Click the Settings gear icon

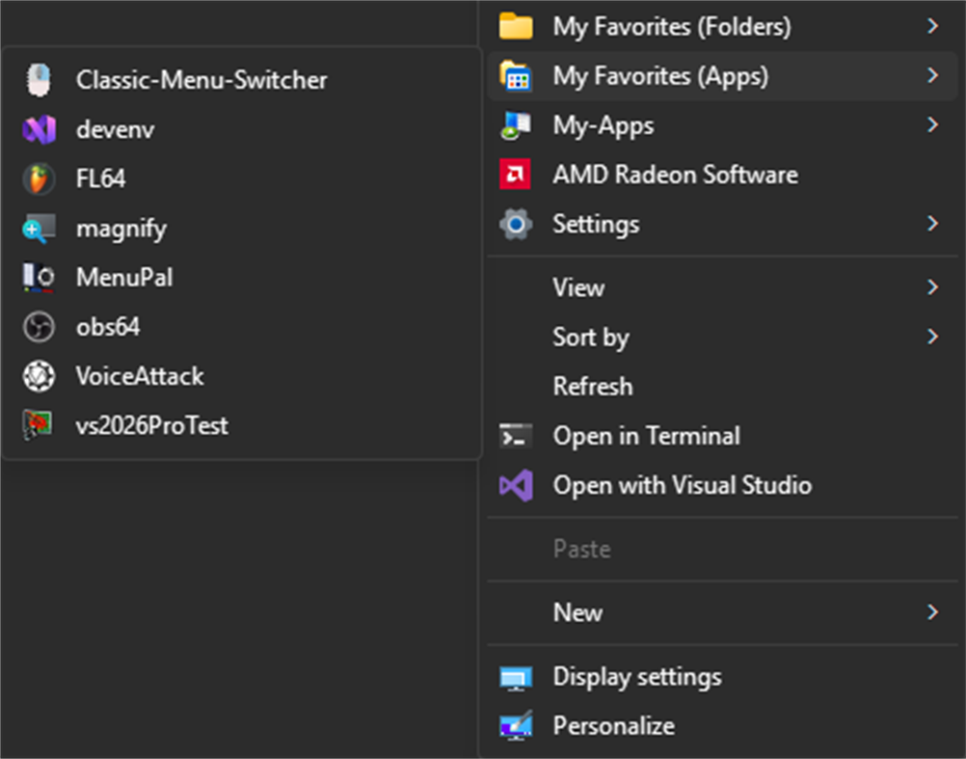(x=516, y=224)
